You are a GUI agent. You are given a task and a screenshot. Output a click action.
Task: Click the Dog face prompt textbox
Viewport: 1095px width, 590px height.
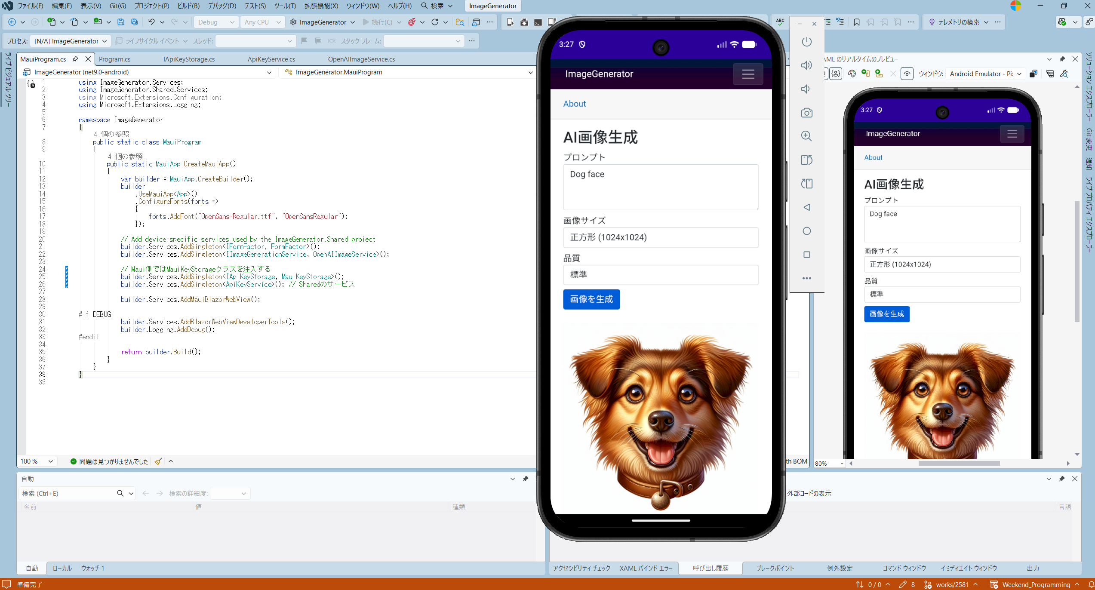coord(661,187)
